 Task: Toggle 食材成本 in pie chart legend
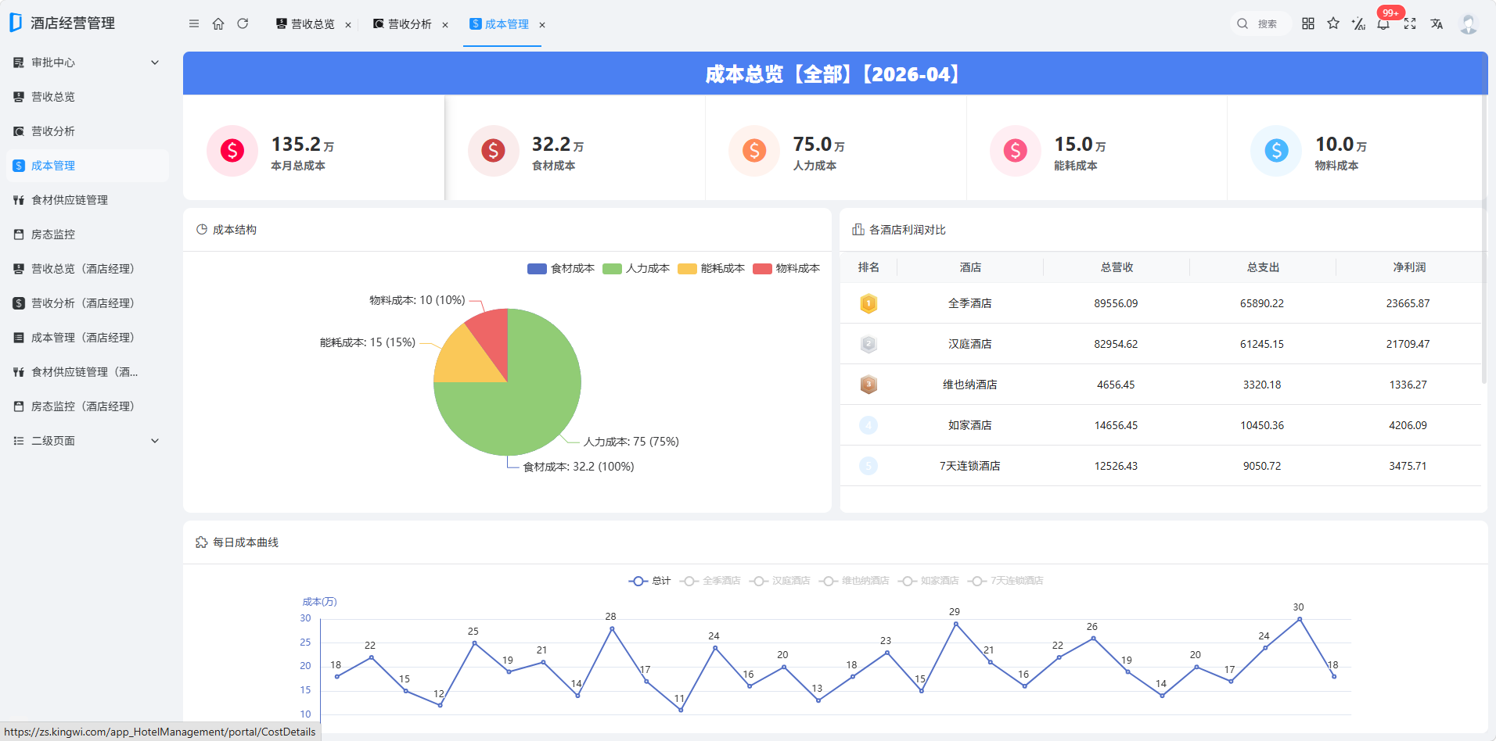(561, 269)
